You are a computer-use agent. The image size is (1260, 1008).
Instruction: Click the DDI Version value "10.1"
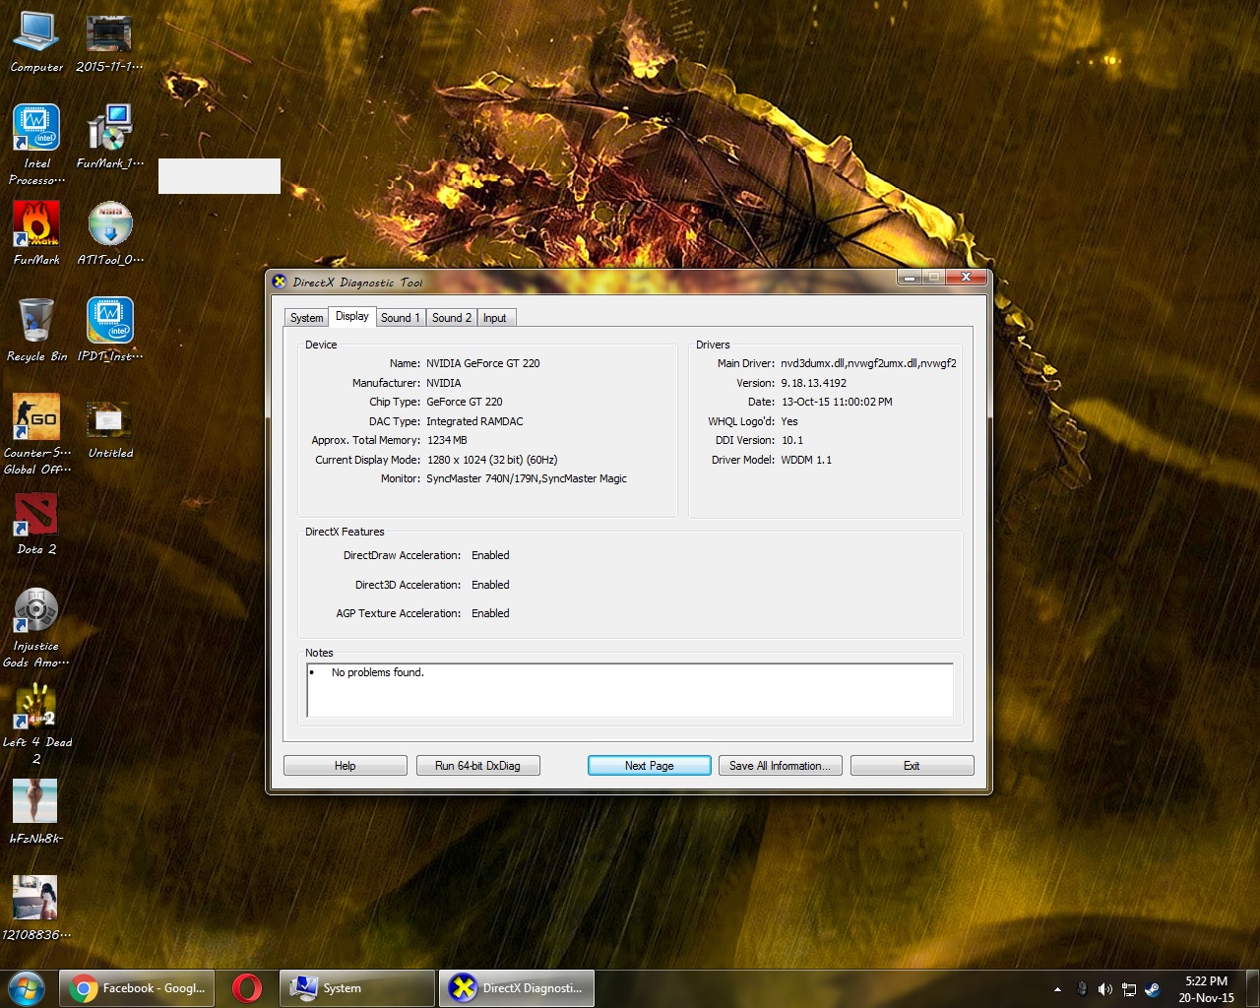click(792, 440)
